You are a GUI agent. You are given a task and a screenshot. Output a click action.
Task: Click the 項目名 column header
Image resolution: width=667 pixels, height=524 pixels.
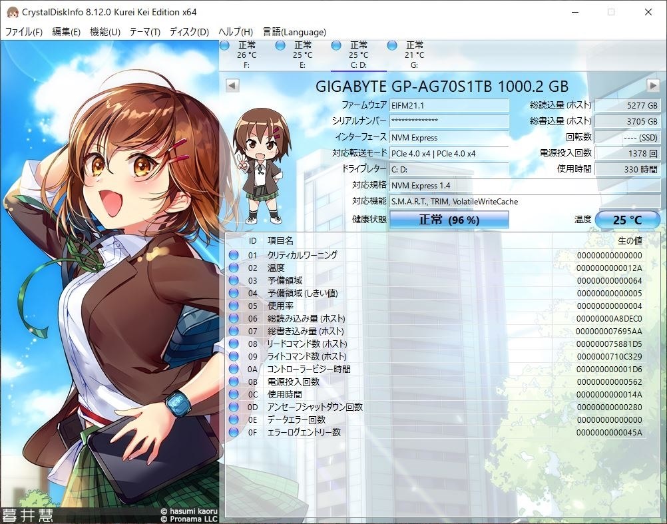pyautogui.click(x=280, y=241)
